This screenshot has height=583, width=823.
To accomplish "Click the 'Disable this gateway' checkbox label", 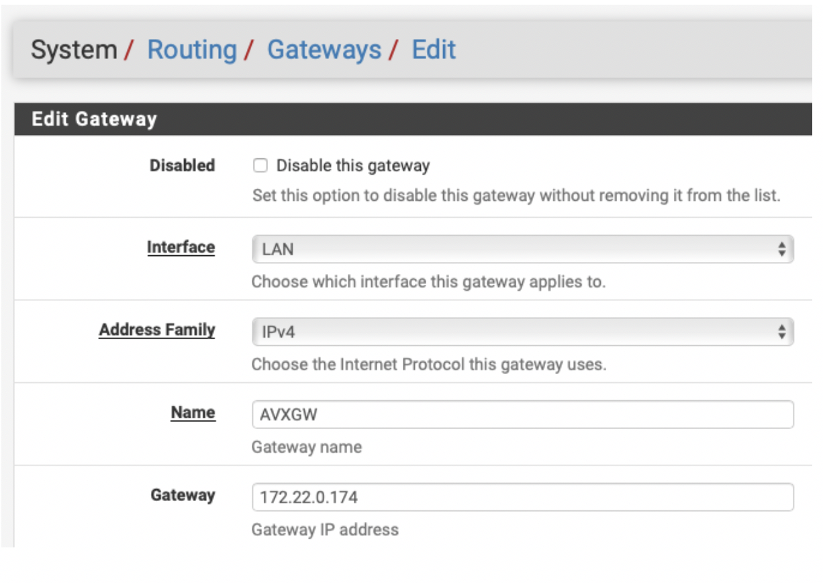I will (x=353, y=165).
